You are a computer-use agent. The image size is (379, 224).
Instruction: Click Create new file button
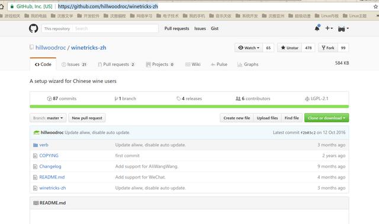237,118
